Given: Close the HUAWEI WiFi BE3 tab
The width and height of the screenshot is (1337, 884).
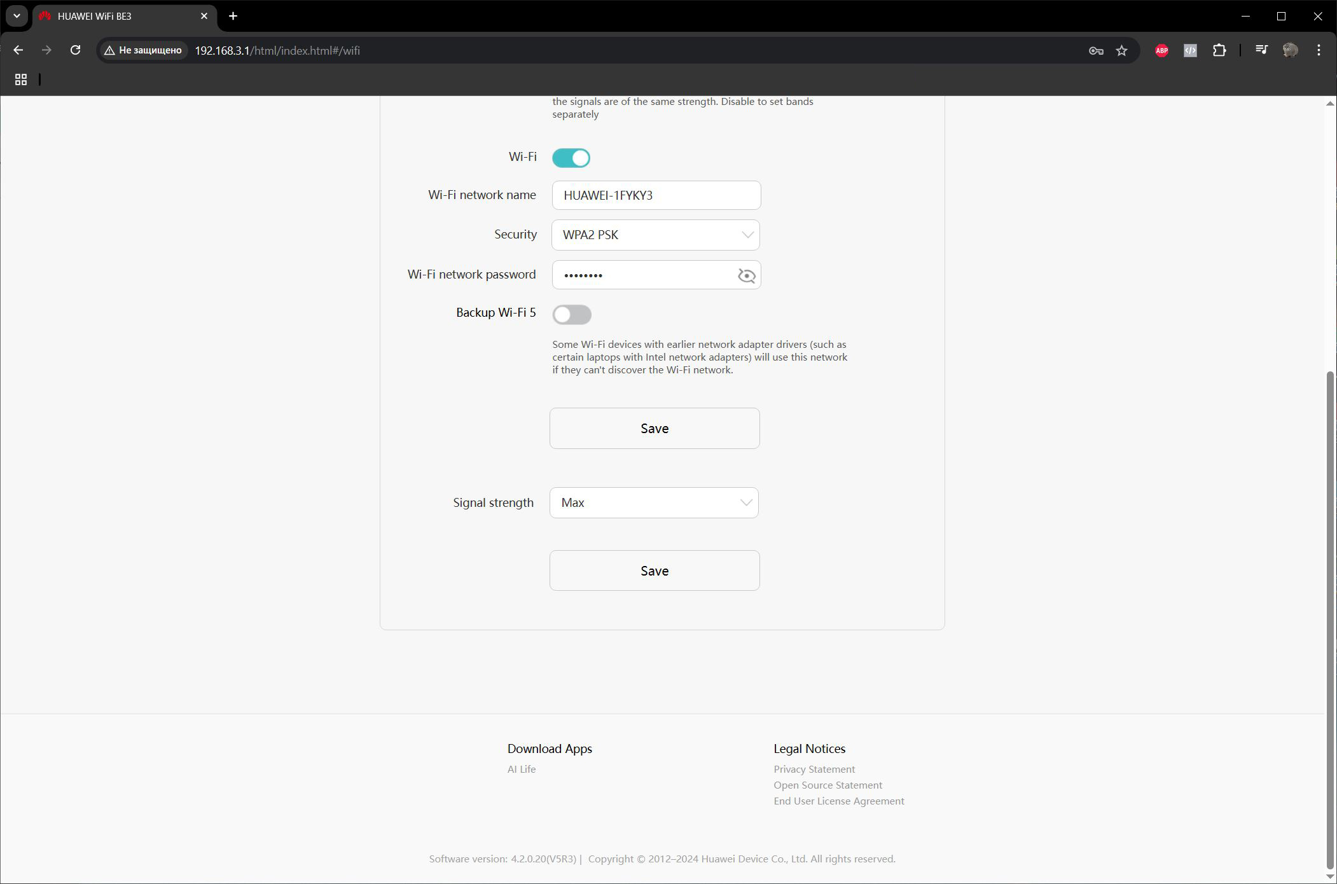Looking at the screenshot, I should 204,16.
